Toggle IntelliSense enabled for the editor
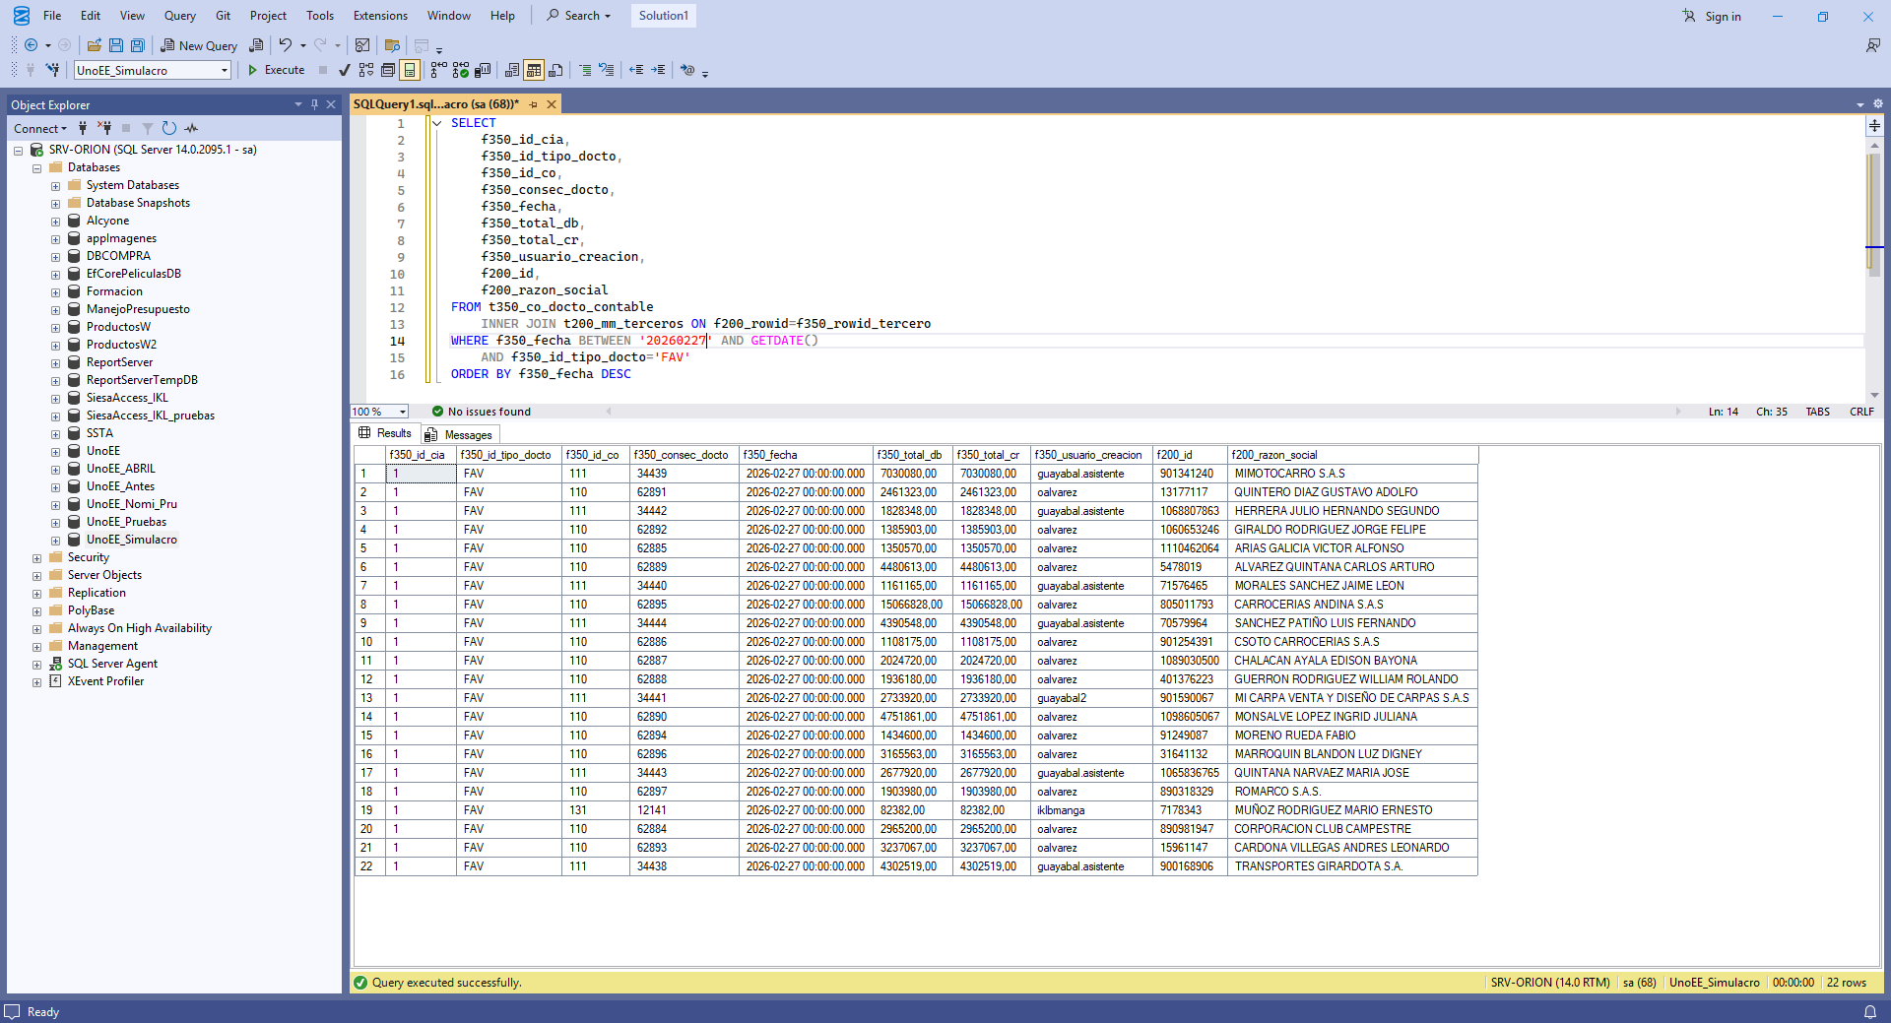The width and height of the screenshot is (1891, 1023). pos(410,70)
